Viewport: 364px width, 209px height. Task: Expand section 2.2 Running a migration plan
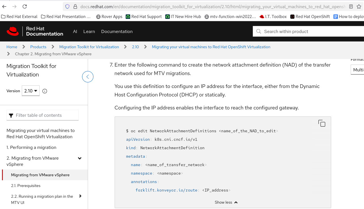pos(80,196)
